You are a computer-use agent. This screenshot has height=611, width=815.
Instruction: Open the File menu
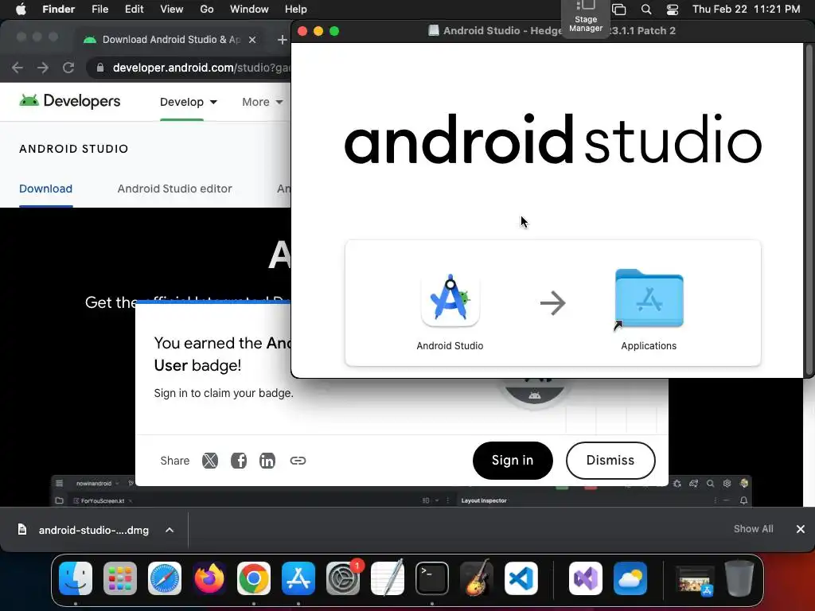(x=99, y=10)
